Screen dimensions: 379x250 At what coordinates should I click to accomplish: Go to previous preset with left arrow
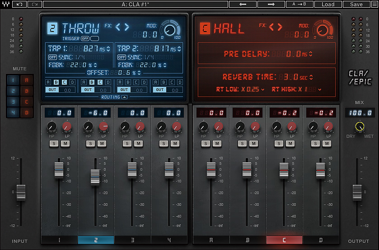point(243,4)
